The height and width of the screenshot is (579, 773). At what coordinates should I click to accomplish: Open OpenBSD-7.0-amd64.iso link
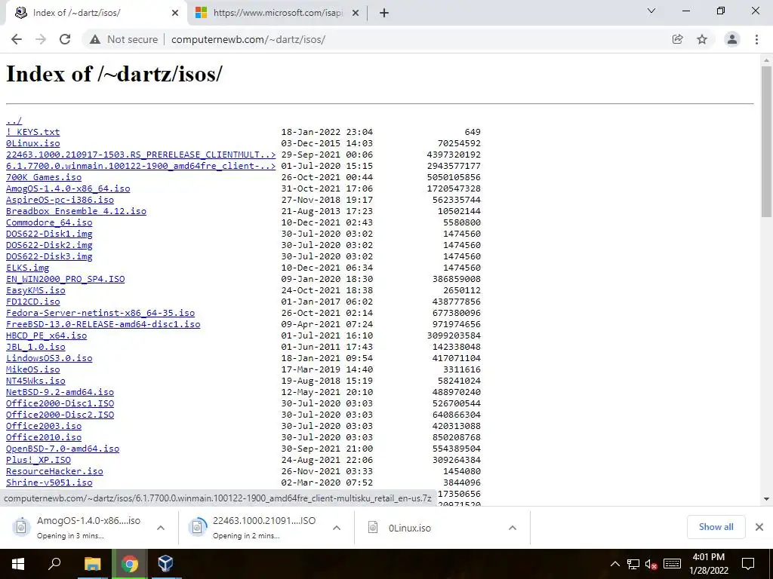coord(63,449)
